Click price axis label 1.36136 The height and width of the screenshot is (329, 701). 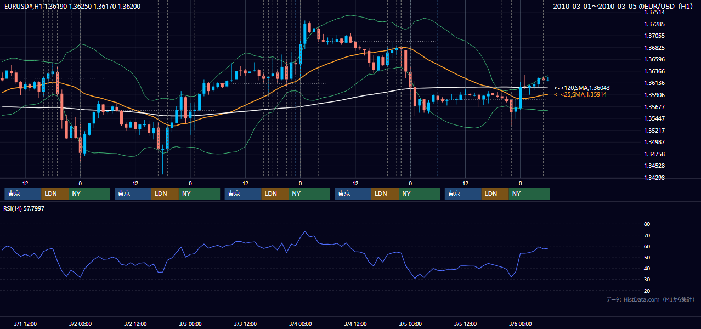[x=654, y=83]
